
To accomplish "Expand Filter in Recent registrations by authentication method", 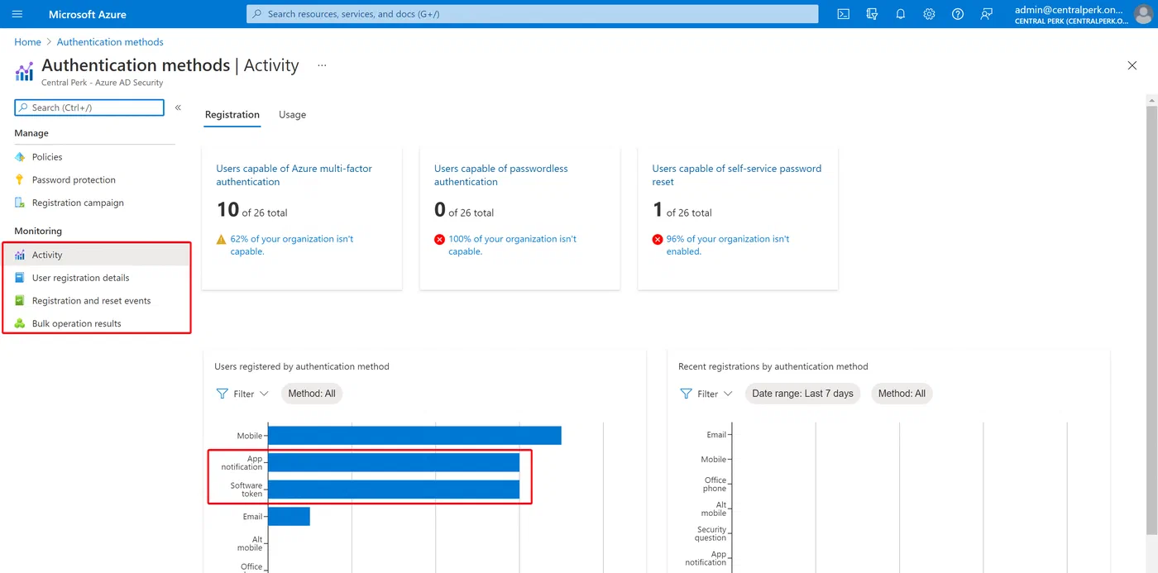I will coord(706,394).
